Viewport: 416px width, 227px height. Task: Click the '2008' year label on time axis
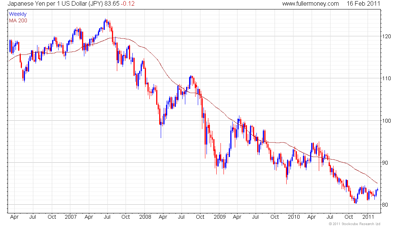145,217
